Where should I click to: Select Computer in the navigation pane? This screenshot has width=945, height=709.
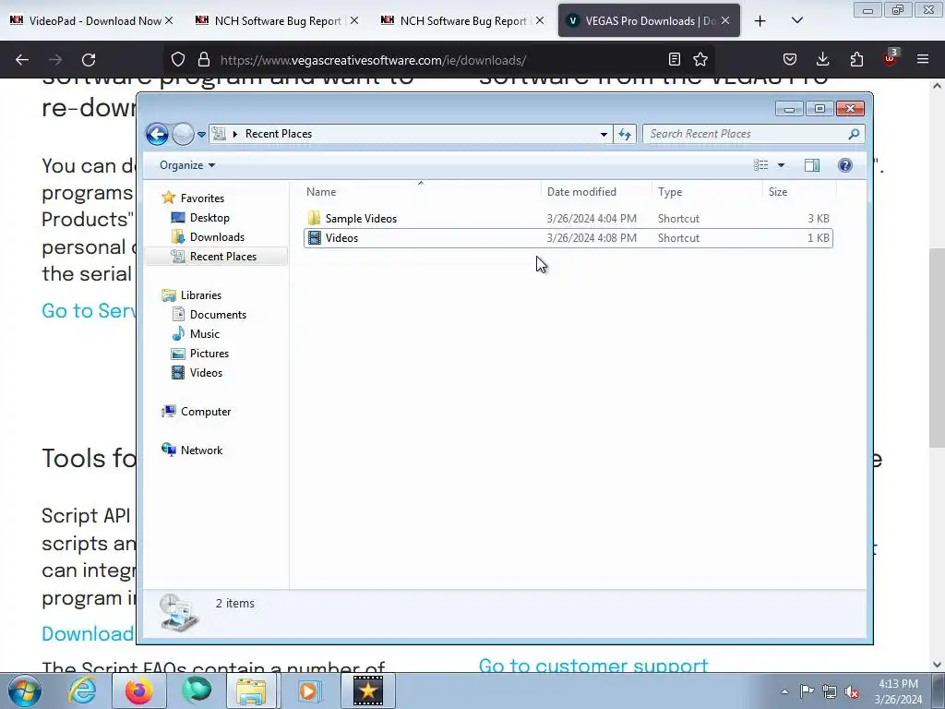[x=206, y=412]
